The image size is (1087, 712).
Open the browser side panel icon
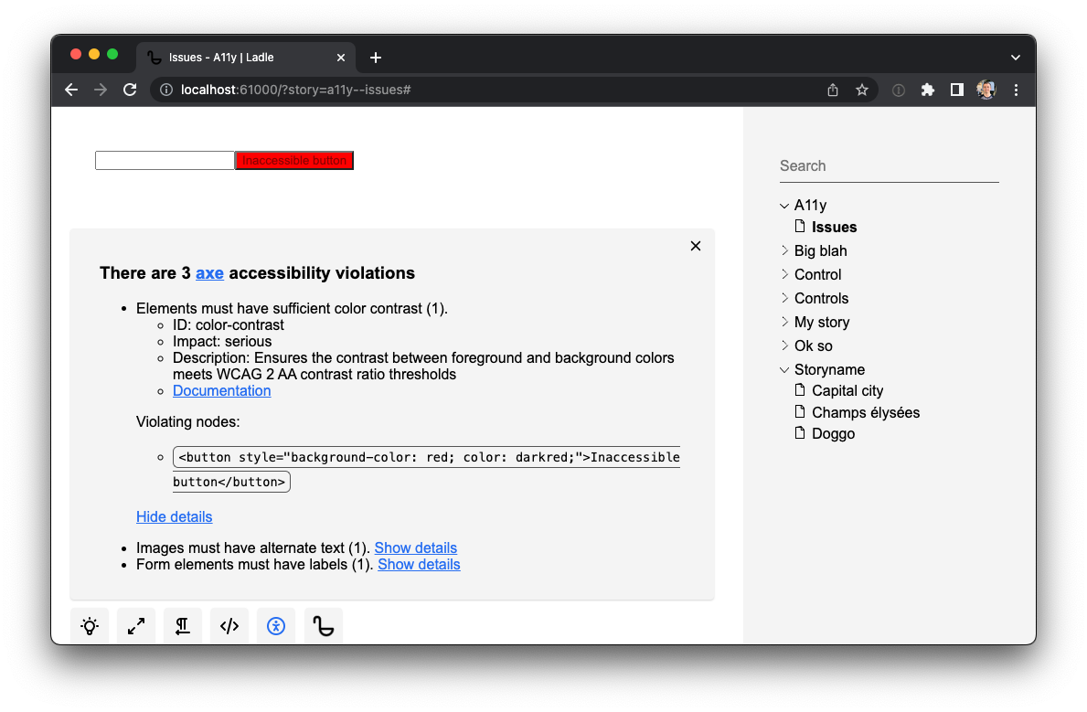click(956, 90)
